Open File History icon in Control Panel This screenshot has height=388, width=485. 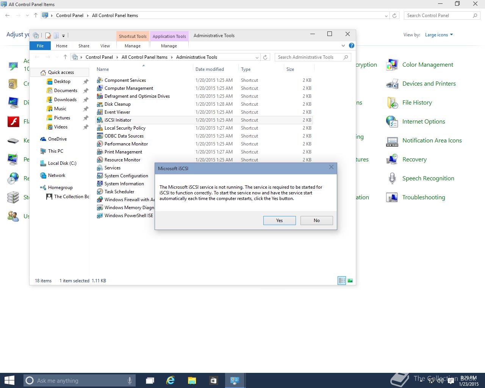tap(392, 103)
